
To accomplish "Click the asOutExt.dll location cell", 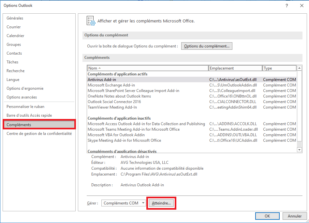I will 233,80.
